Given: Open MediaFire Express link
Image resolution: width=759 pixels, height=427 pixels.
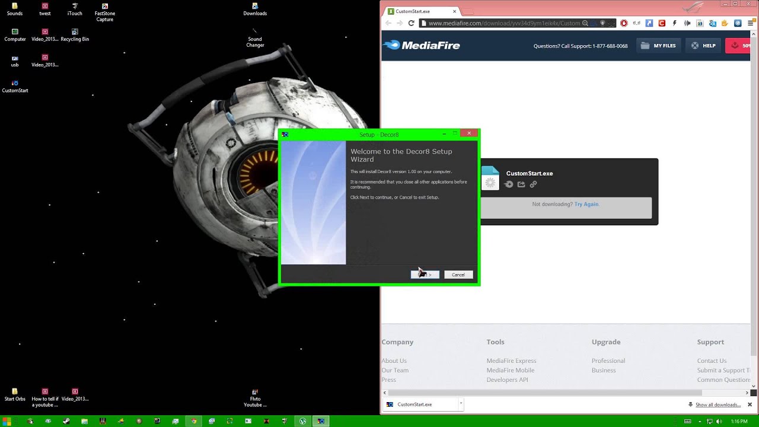Looking at the screenshot, I should pyautogui.click(x=511, y=361).
